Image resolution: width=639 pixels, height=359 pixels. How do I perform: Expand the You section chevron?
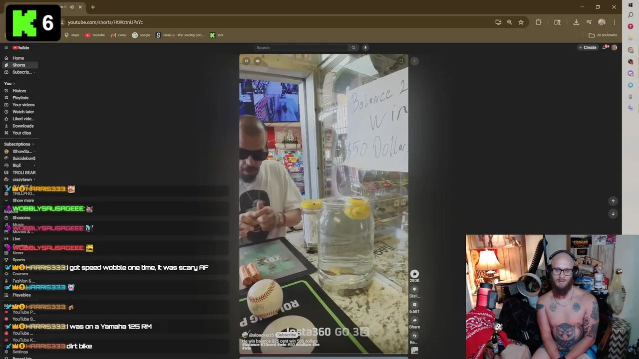[14, 84]
